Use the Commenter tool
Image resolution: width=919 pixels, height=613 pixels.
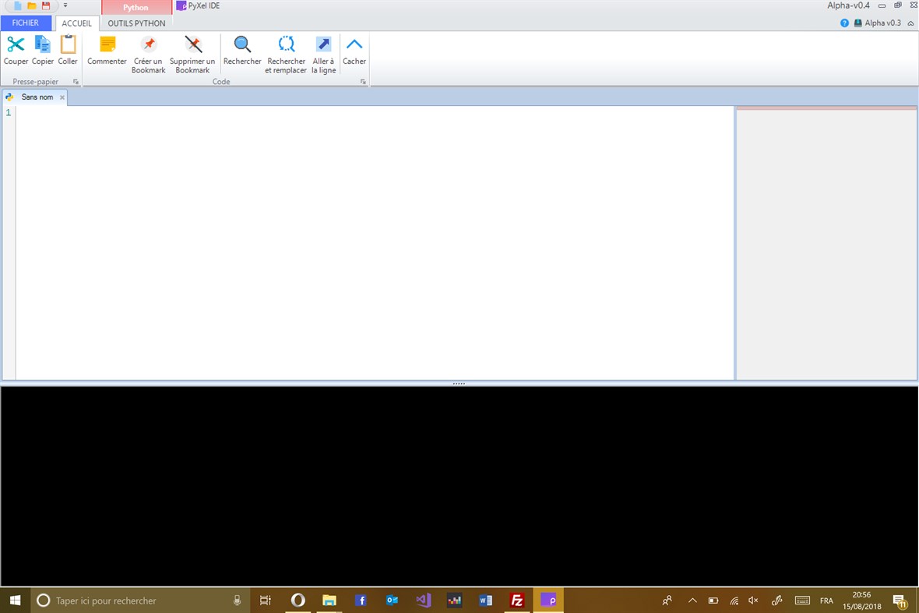107,52
